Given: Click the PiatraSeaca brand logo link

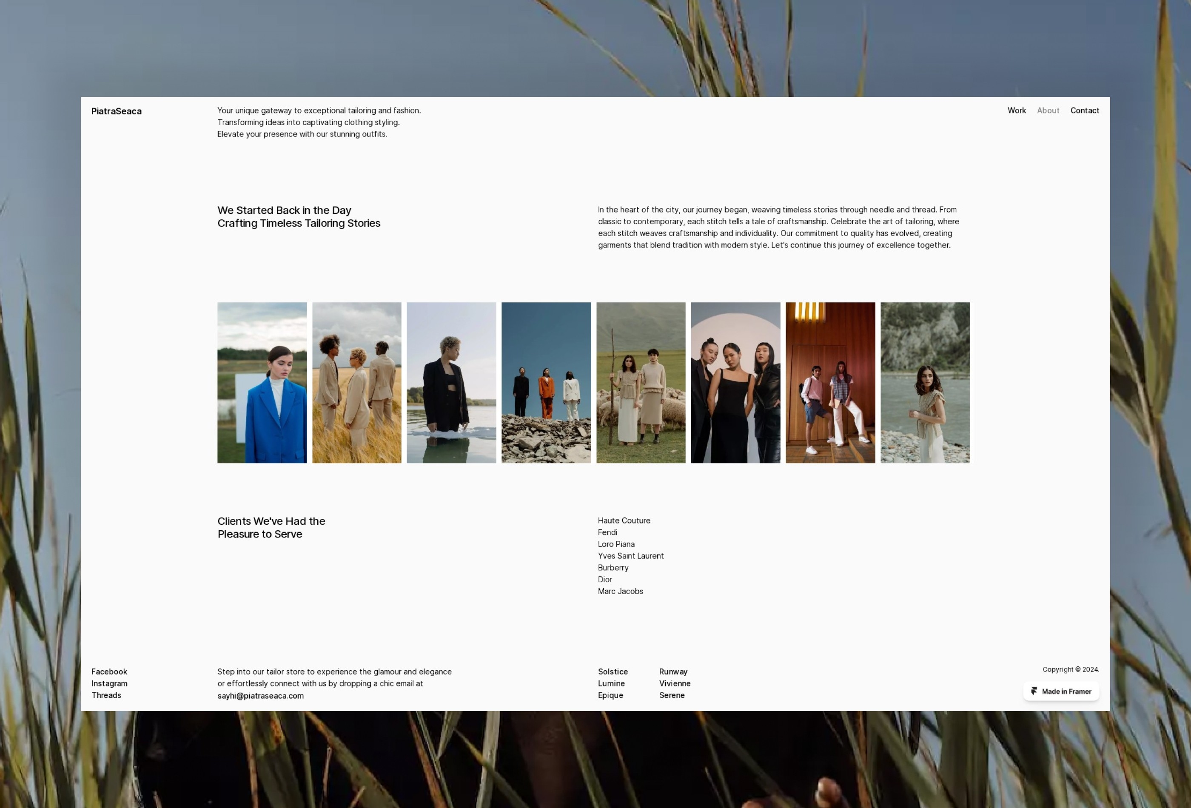Looking at the screenshot, I should [116, 111].
